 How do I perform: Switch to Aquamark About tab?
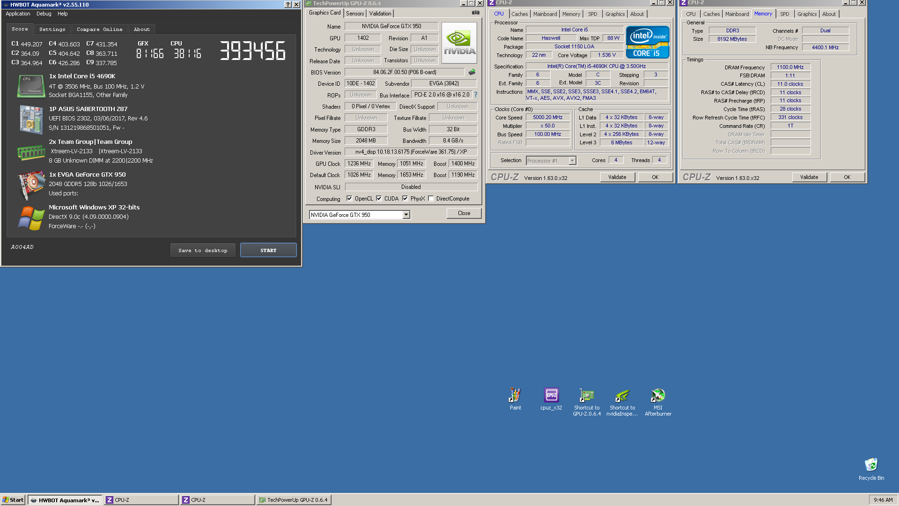point(142,29)
